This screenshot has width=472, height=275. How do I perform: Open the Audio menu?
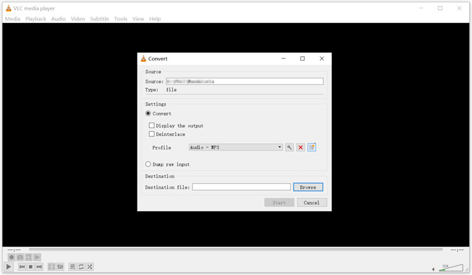tap(58, 19)
